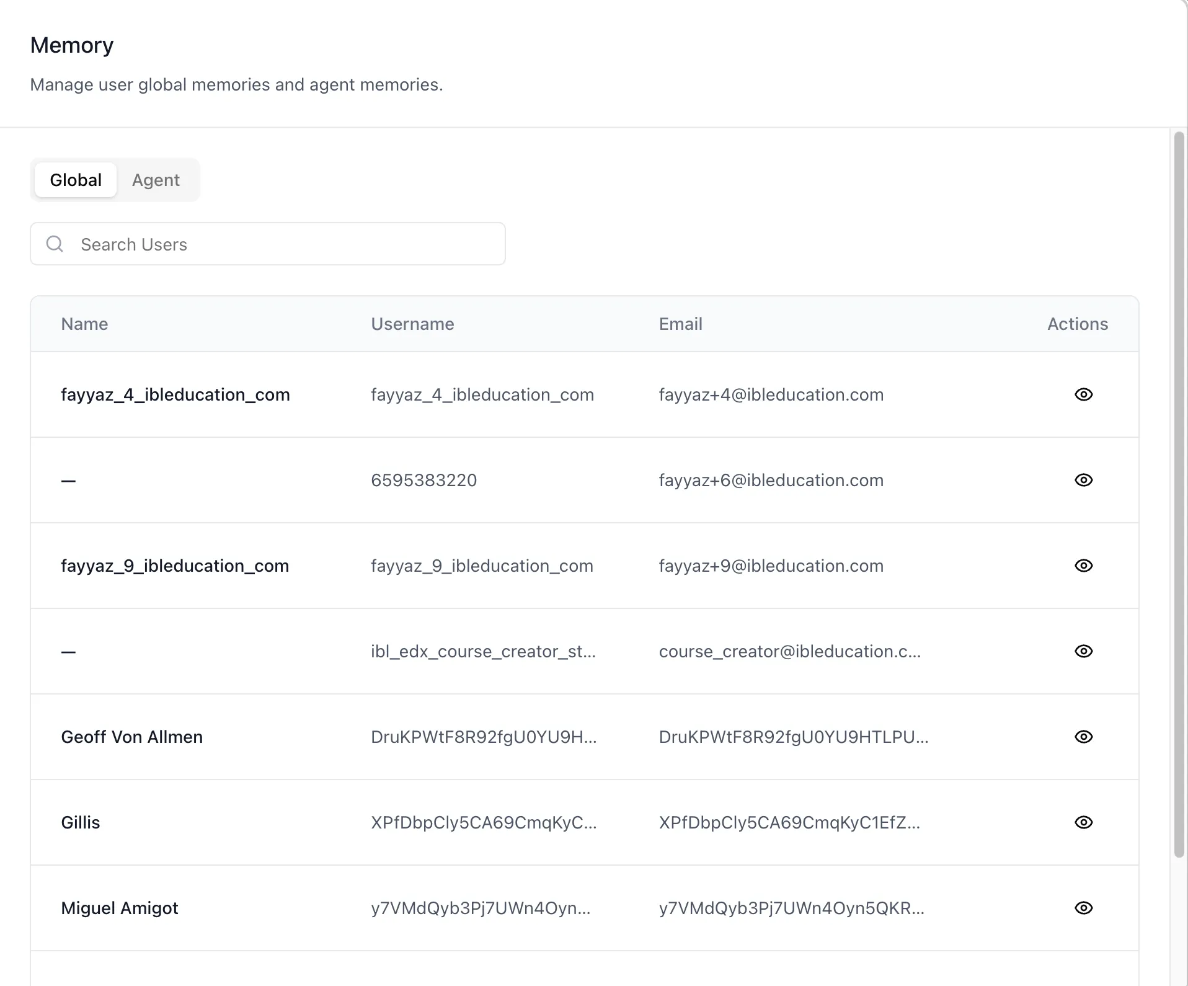This screenshot has width=1188, height=986.
Task: Switch to the Agent tab
Action: pyautogui.click(x=156, y=180)
